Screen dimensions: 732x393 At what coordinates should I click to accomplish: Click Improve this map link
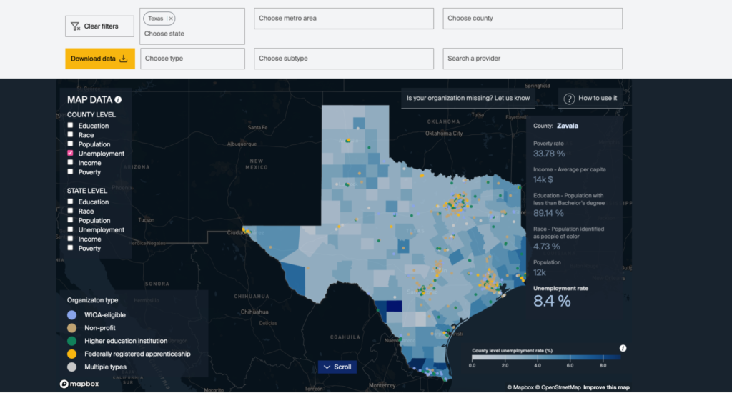click(x=606, y=387)
